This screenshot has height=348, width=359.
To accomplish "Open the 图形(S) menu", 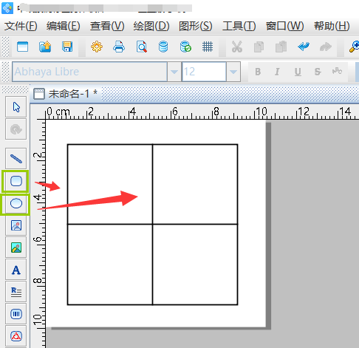I will point(196,26).
